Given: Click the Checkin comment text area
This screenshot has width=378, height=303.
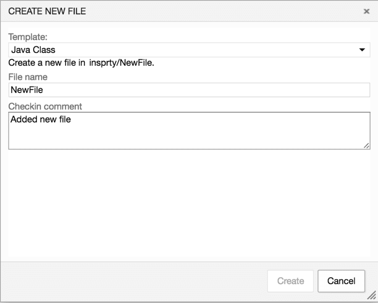Looking at the screenshot, I should 189,130.
